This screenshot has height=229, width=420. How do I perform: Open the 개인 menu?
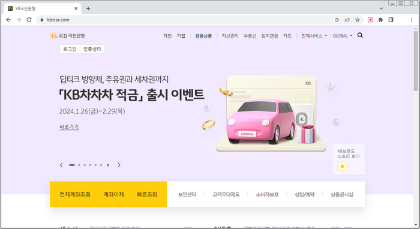[167, 36]
